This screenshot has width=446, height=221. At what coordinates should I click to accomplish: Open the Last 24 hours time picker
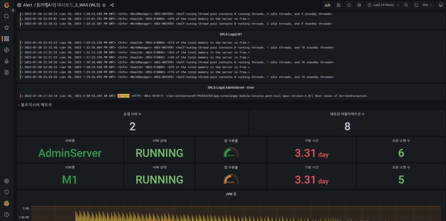(383, 5)
